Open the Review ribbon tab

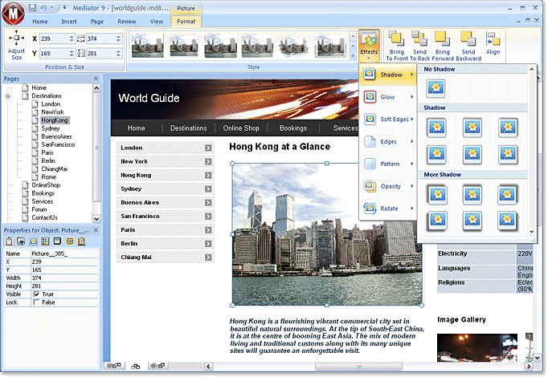click(x=125, y=21)
